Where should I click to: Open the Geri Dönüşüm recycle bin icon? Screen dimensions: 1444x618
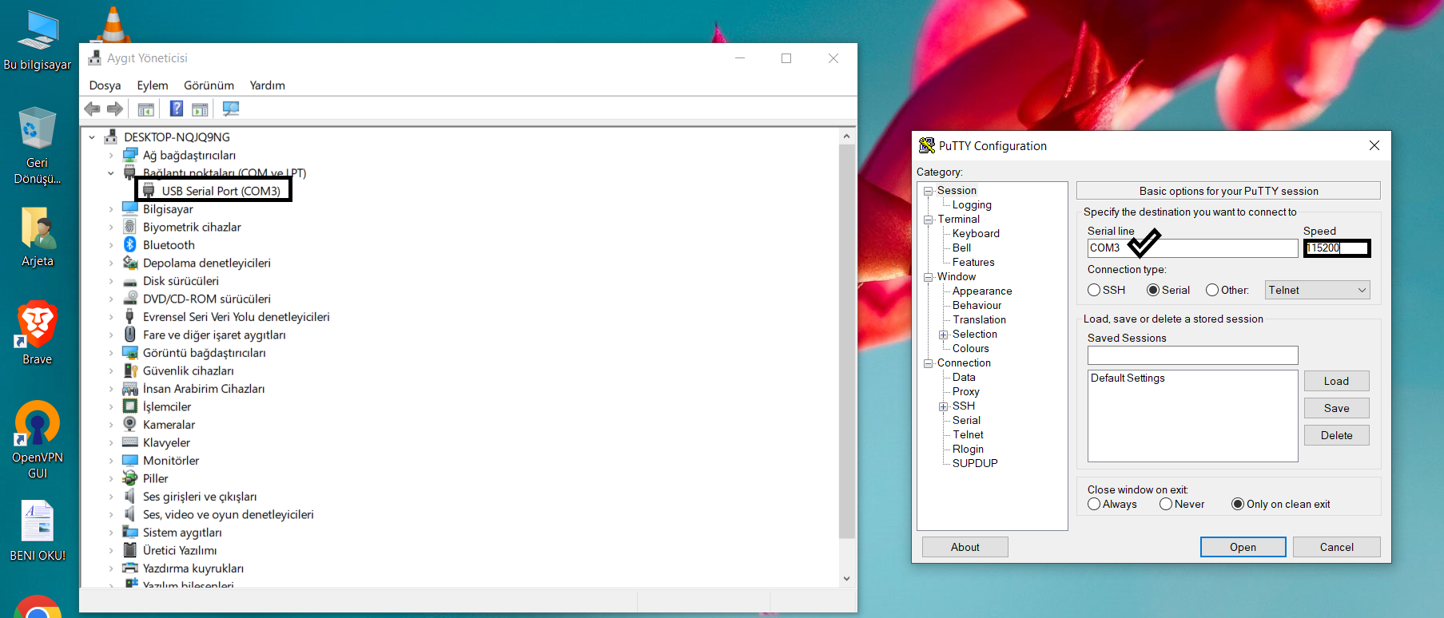tap(37, 145)
